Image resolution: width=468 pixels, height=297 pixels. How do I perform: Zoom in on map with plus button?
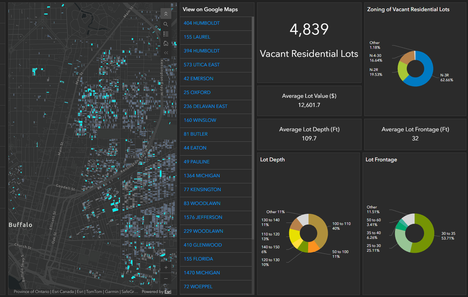tap(166, 267)
